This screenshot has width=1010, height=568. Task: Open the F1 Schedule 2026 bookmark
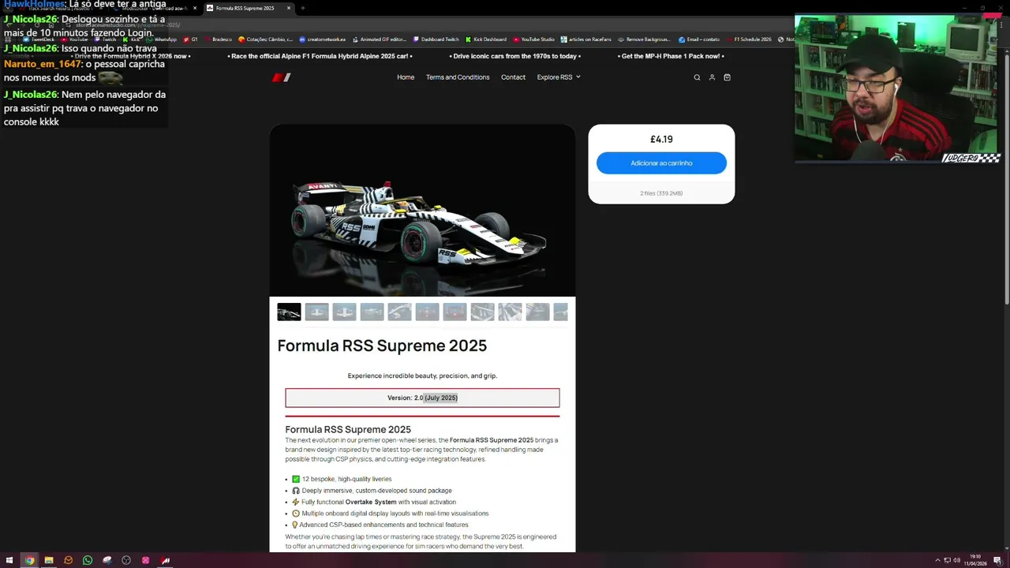(748, 39)
